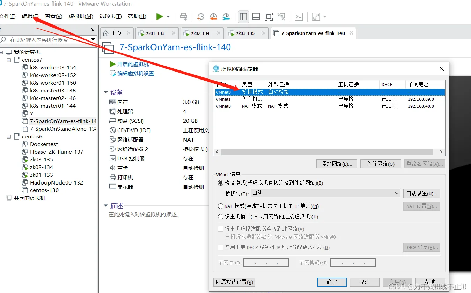
Task: Toggle the library panel layout icon
Action: (243, 16)
